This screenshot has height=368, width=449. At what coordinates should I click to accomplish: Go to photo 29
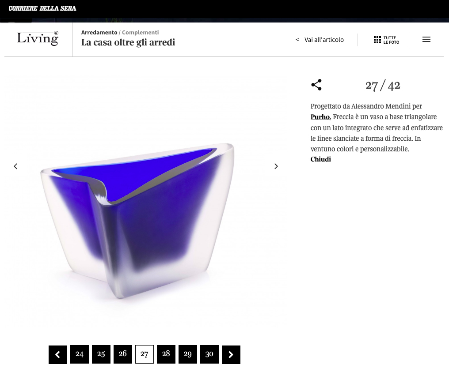[188, 354]
